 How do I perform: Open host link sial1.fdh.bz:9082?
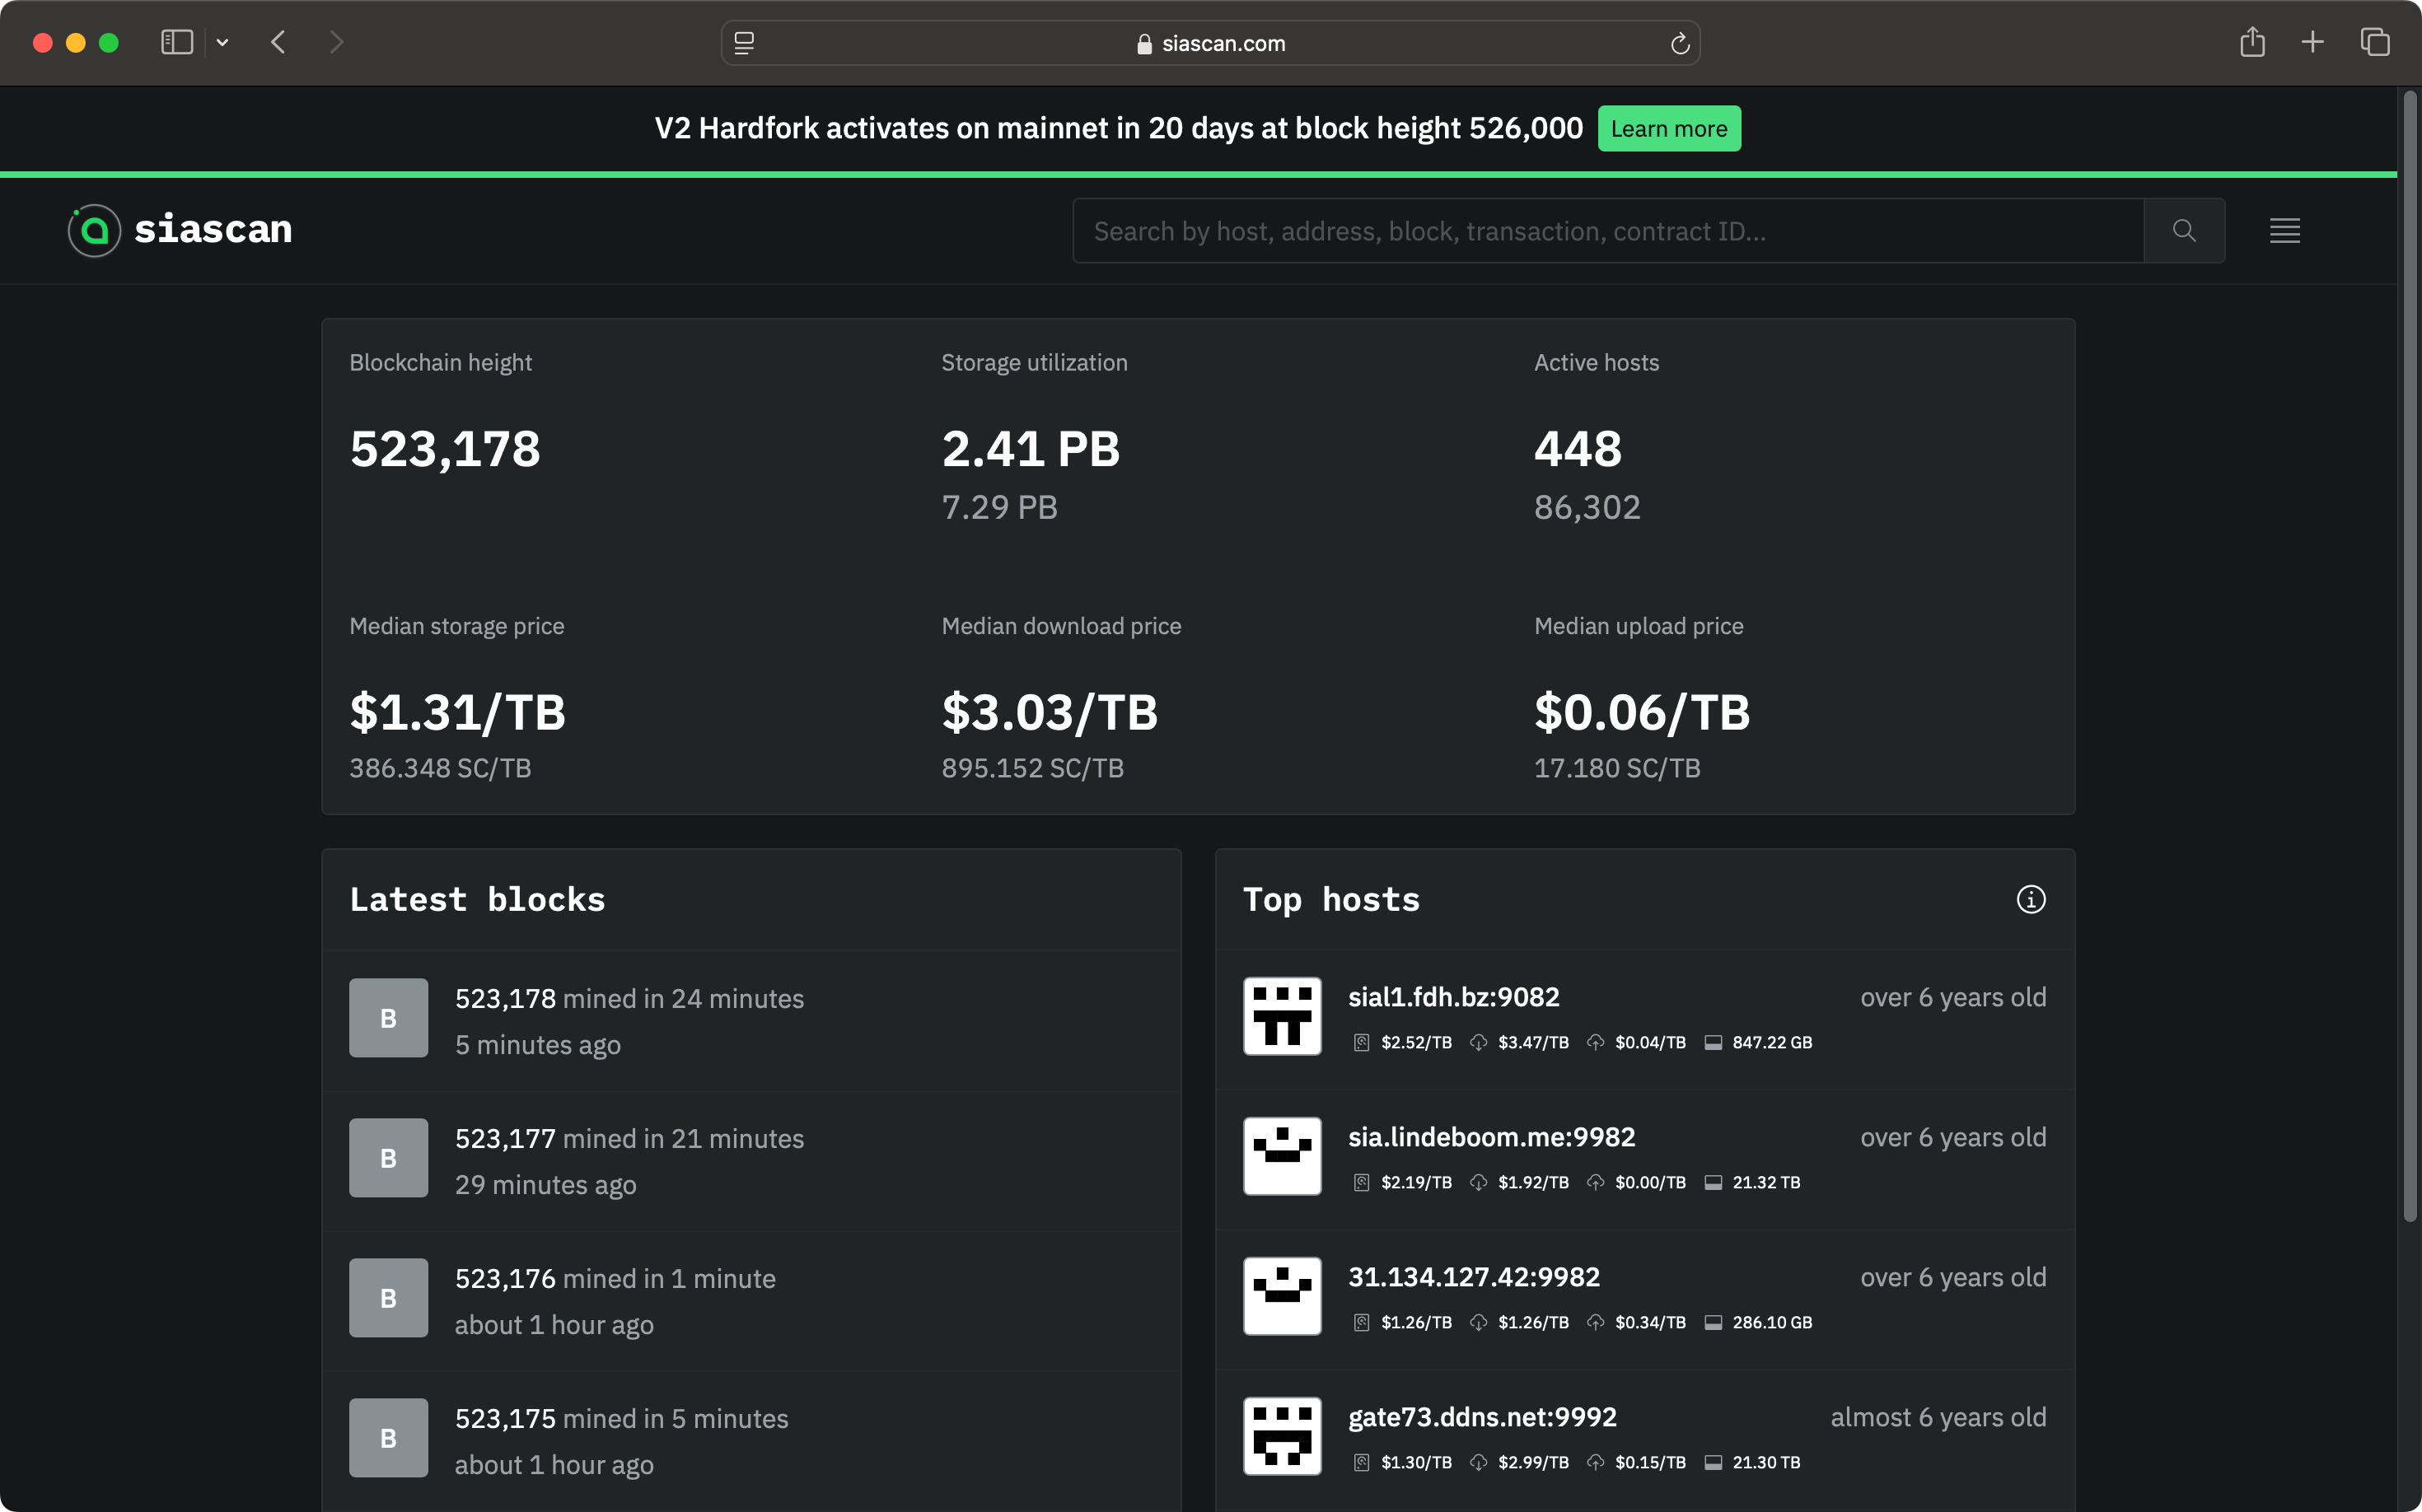click(x=1453, y=997)
